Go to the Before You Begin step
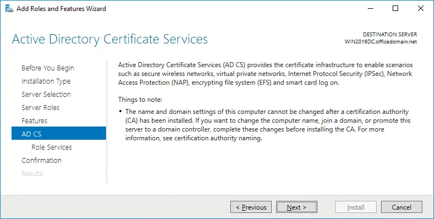Viewport: 434px width, 219px height. point(48,68)
